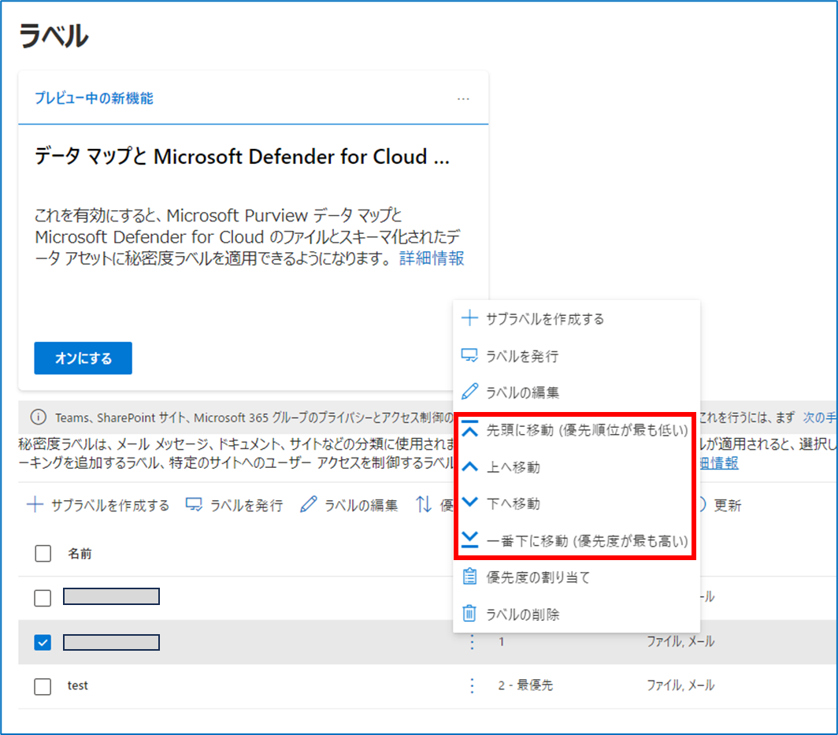This screenshot has width=838, height=735.
Task: Click the 名前 column header
Action: pos(80,554)
